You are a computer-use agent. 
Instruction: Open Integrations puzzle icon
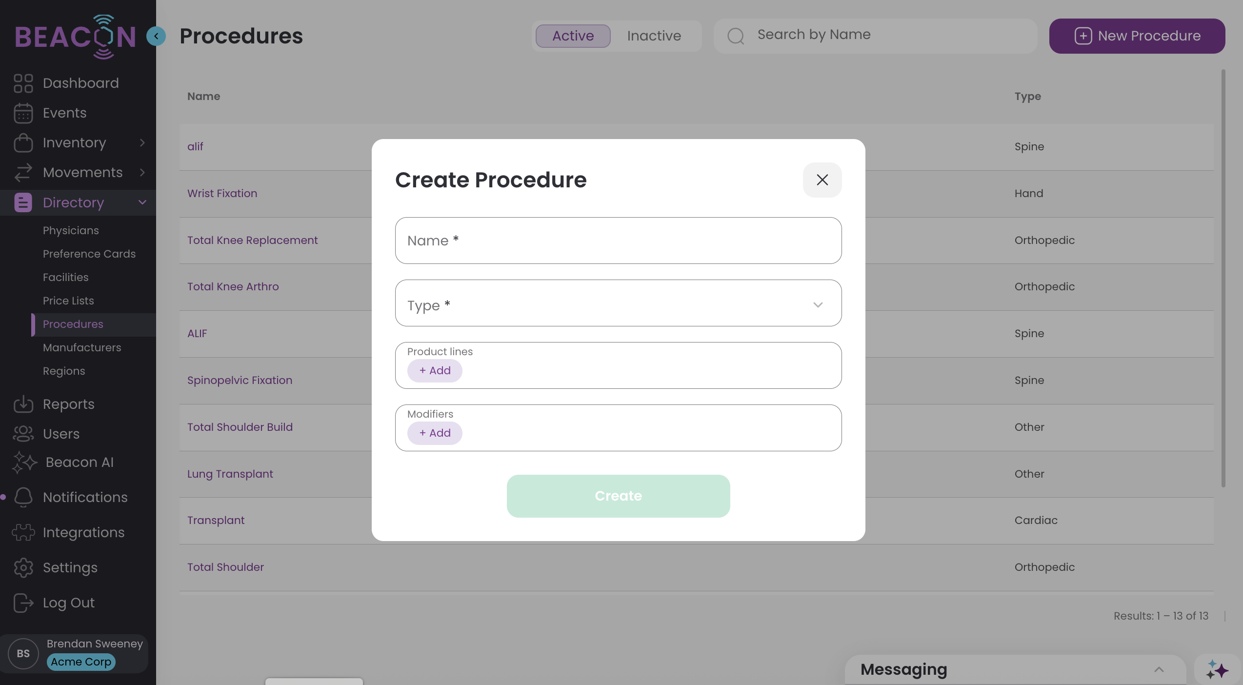(x=23, y=532)
